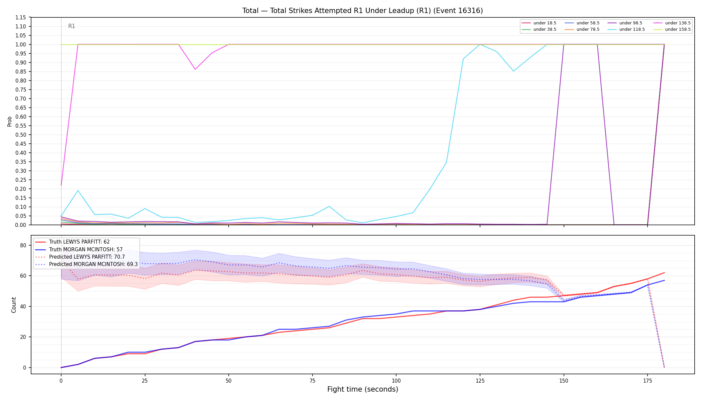This screenshot has height=401, width=702.
Task: Click the R1 round marker label
Action: 72,26
